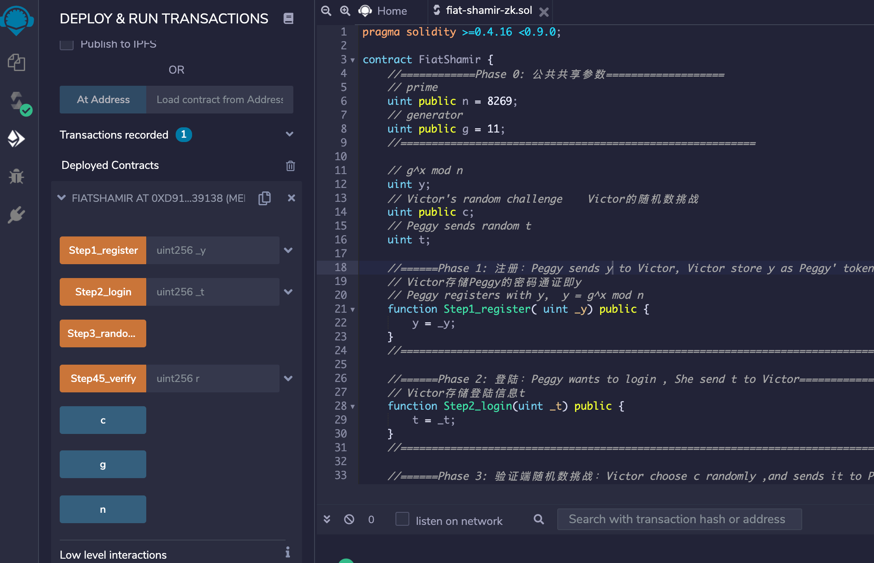Viewport: 874px width, 563px height.
Task: Click the Load contract from Address button
Action: pos(218,100)
